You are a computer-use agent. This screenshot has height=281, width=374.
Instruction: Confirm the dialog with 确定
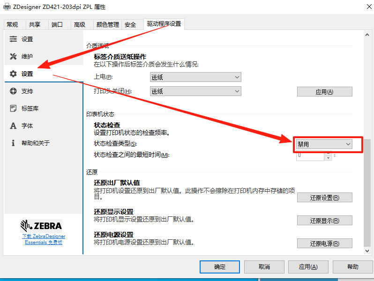click(220, 266)
